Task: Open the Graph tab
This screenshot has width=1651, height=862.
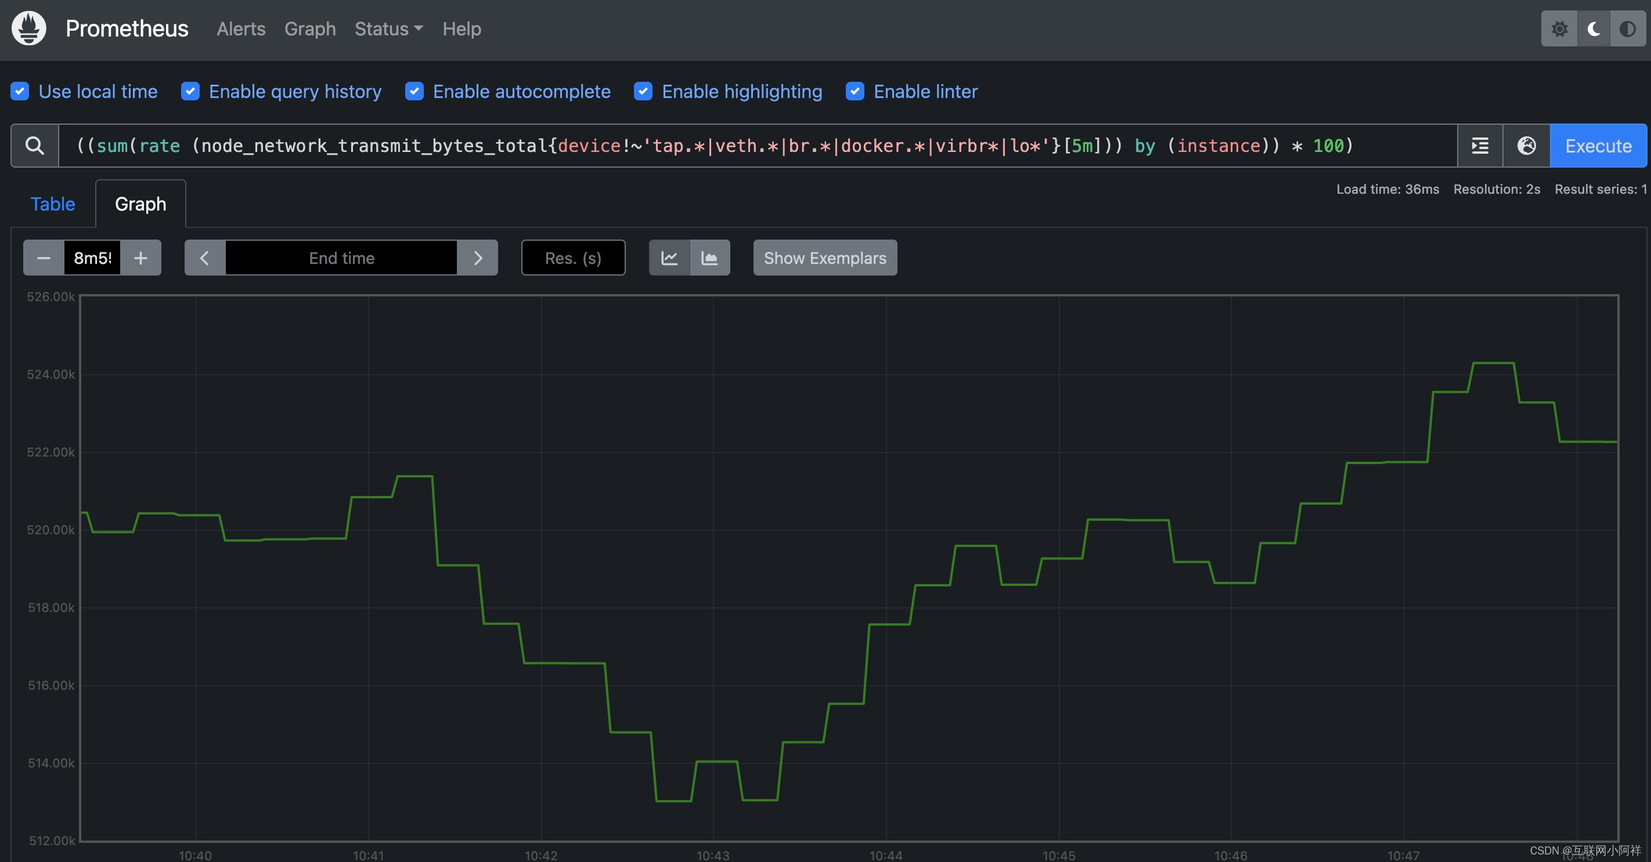Action: pos(140,203)
